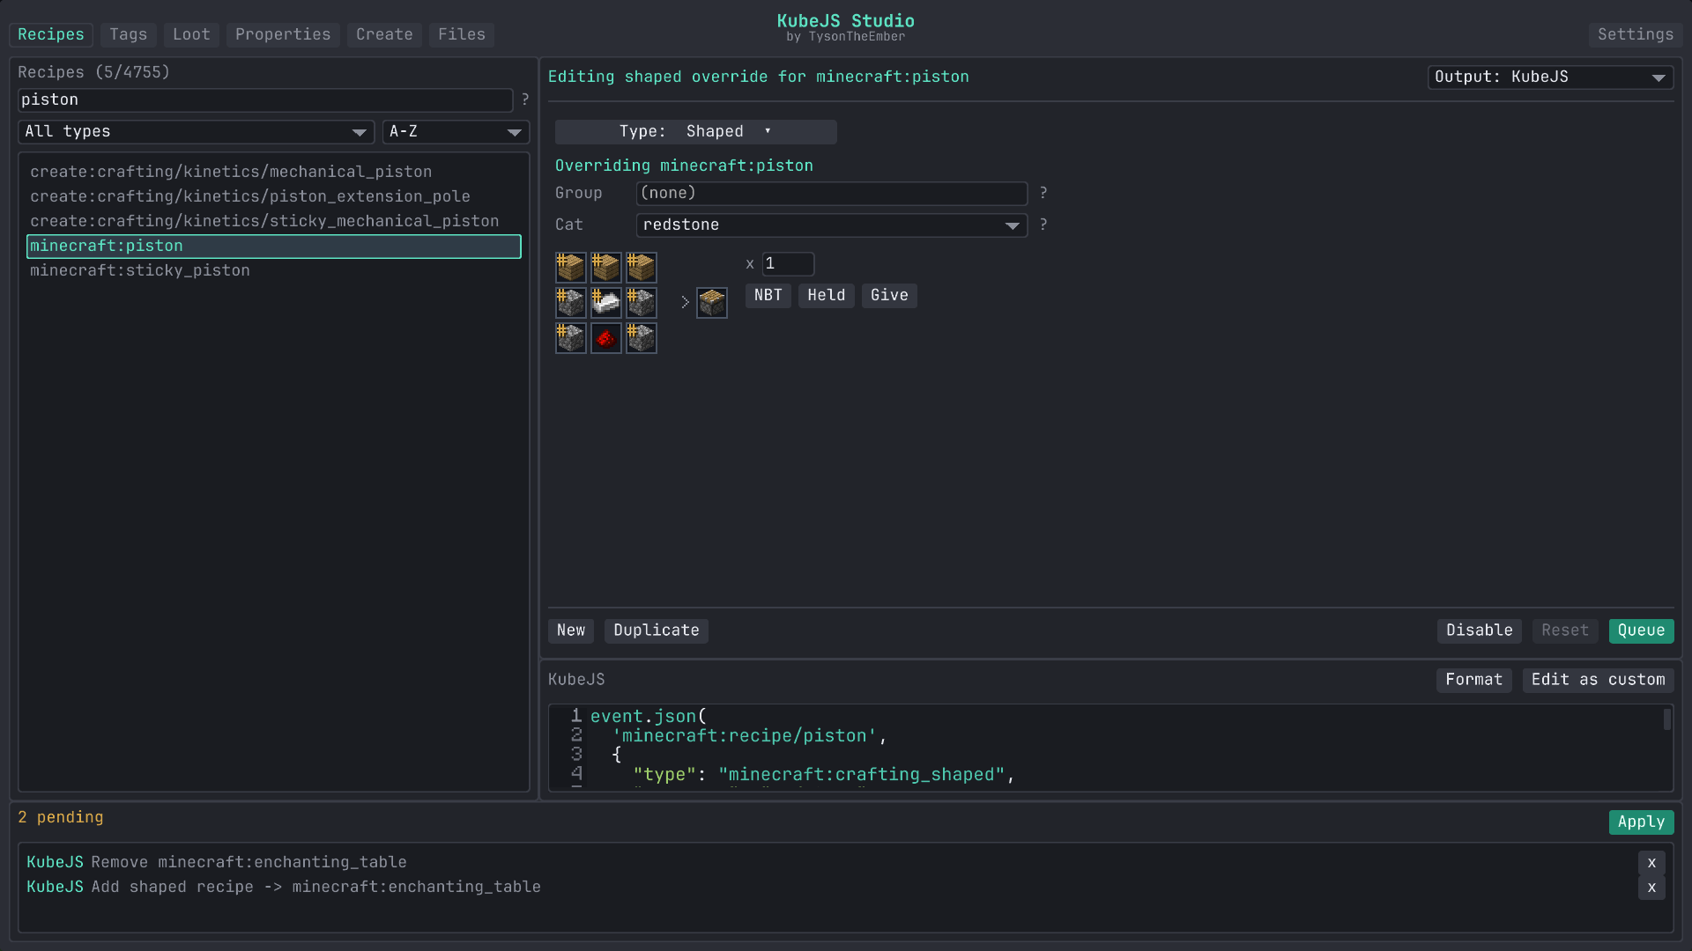Switch to the Create tab
This screenshot has width=1692, height=951.
click(384, 34)
